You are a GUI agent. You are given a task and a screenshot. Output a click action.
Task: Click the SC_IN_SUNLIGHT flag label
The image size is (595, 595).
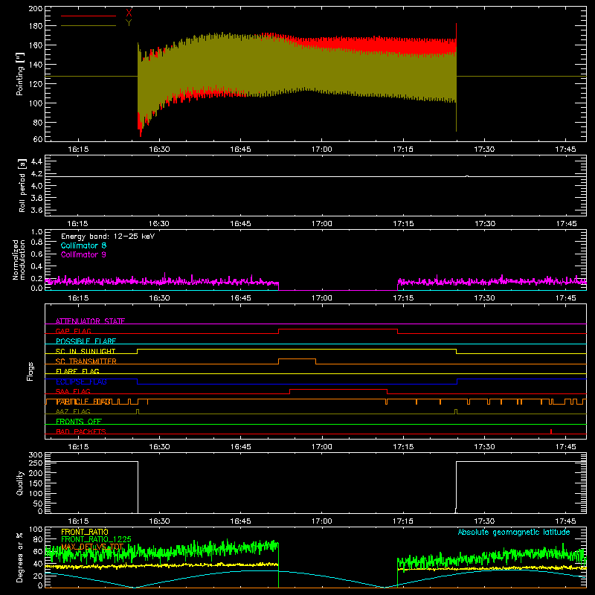click(x=86, y=351)
